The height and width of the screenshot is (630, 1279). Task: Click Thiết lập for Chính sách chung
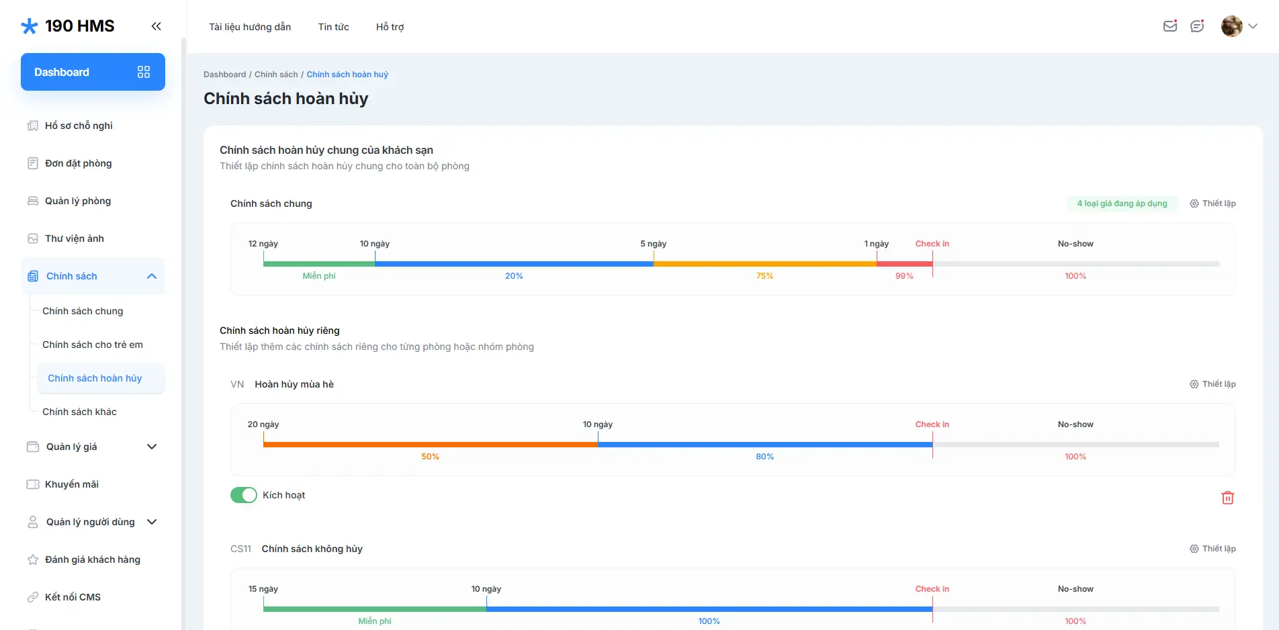coord(1212,204)
